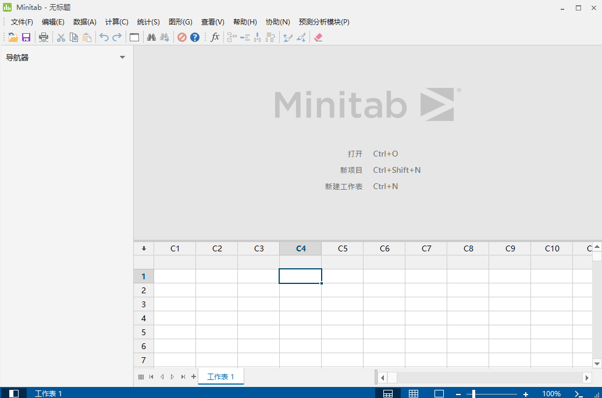Click the pink eraser icon in toolbar
Viewport: 602px width, 398px height.
pyautogui.click(x=318, y=37)
